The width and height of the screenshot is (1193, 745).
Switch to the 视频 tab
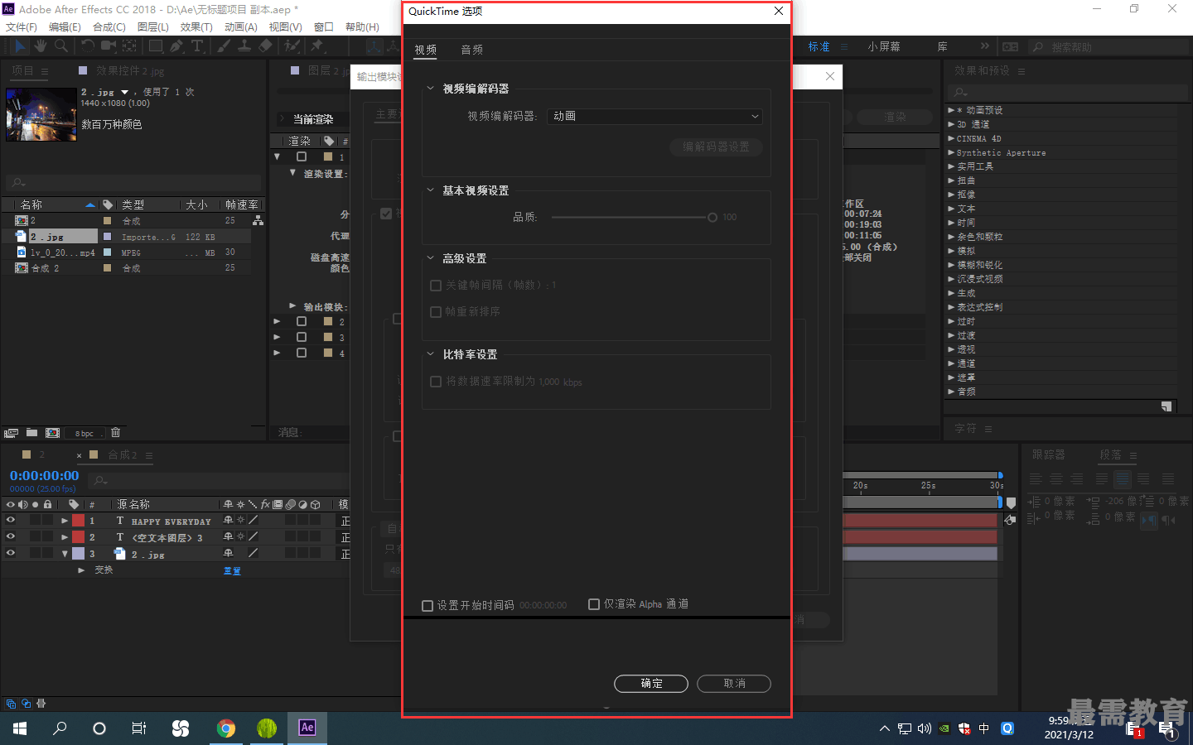pos(426,50)
